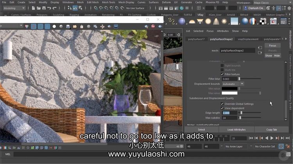Open the Windows menu
This screenshot has height=164, width=293.
pyautogui.click(x=68, y=2)
